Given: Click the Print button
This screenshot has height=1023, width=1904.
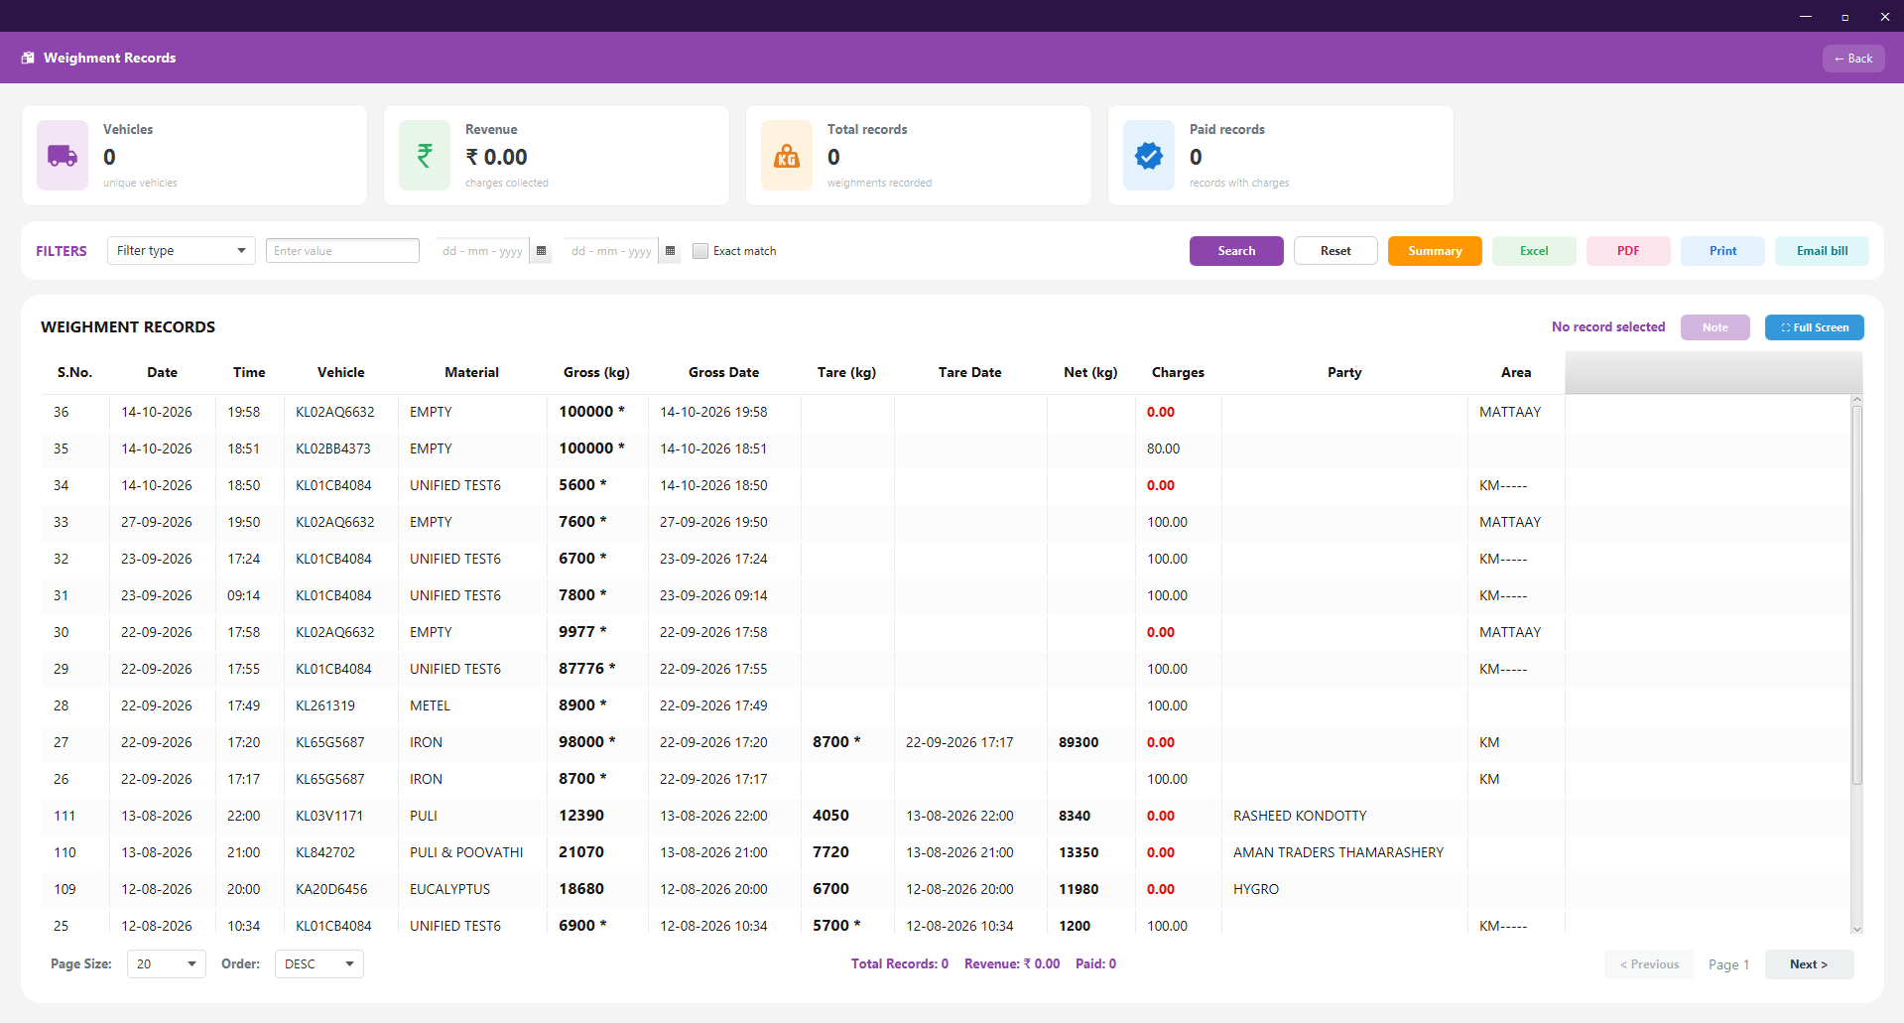Looking at the screenshot, I should click(x=1722, y=251).
